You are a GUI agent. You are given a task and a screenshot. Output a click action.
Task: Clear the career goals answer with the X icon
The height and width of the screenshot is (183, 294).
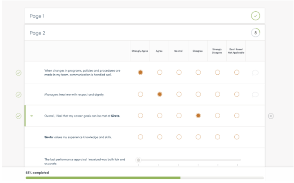coord(271,116)
